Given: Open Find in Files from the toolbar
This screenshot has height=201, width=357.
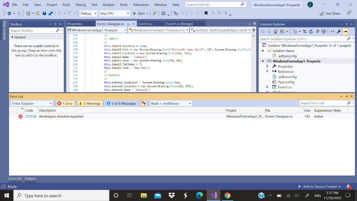Looking at the screenshot, I should coord(155,14).
